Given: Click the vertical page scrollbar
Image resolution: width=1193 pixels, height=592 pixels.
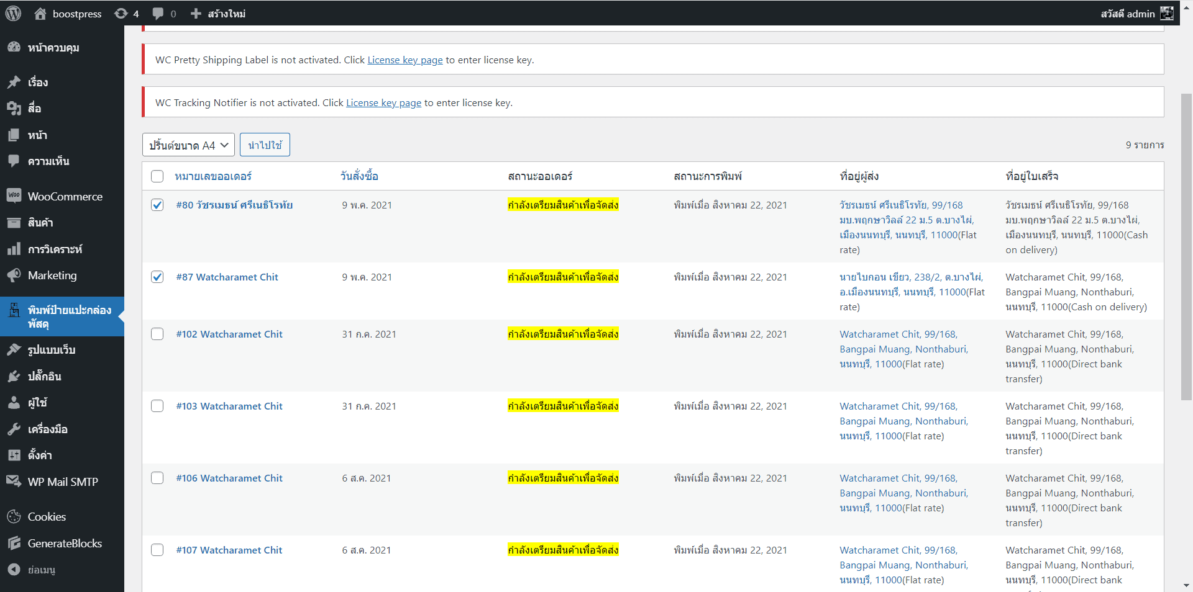Looking at the screenshot, I should 1186,248.
